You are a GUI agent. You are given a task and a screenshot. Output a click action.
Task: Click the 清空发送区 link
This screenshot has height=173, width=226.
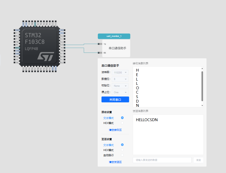(115, 162)
